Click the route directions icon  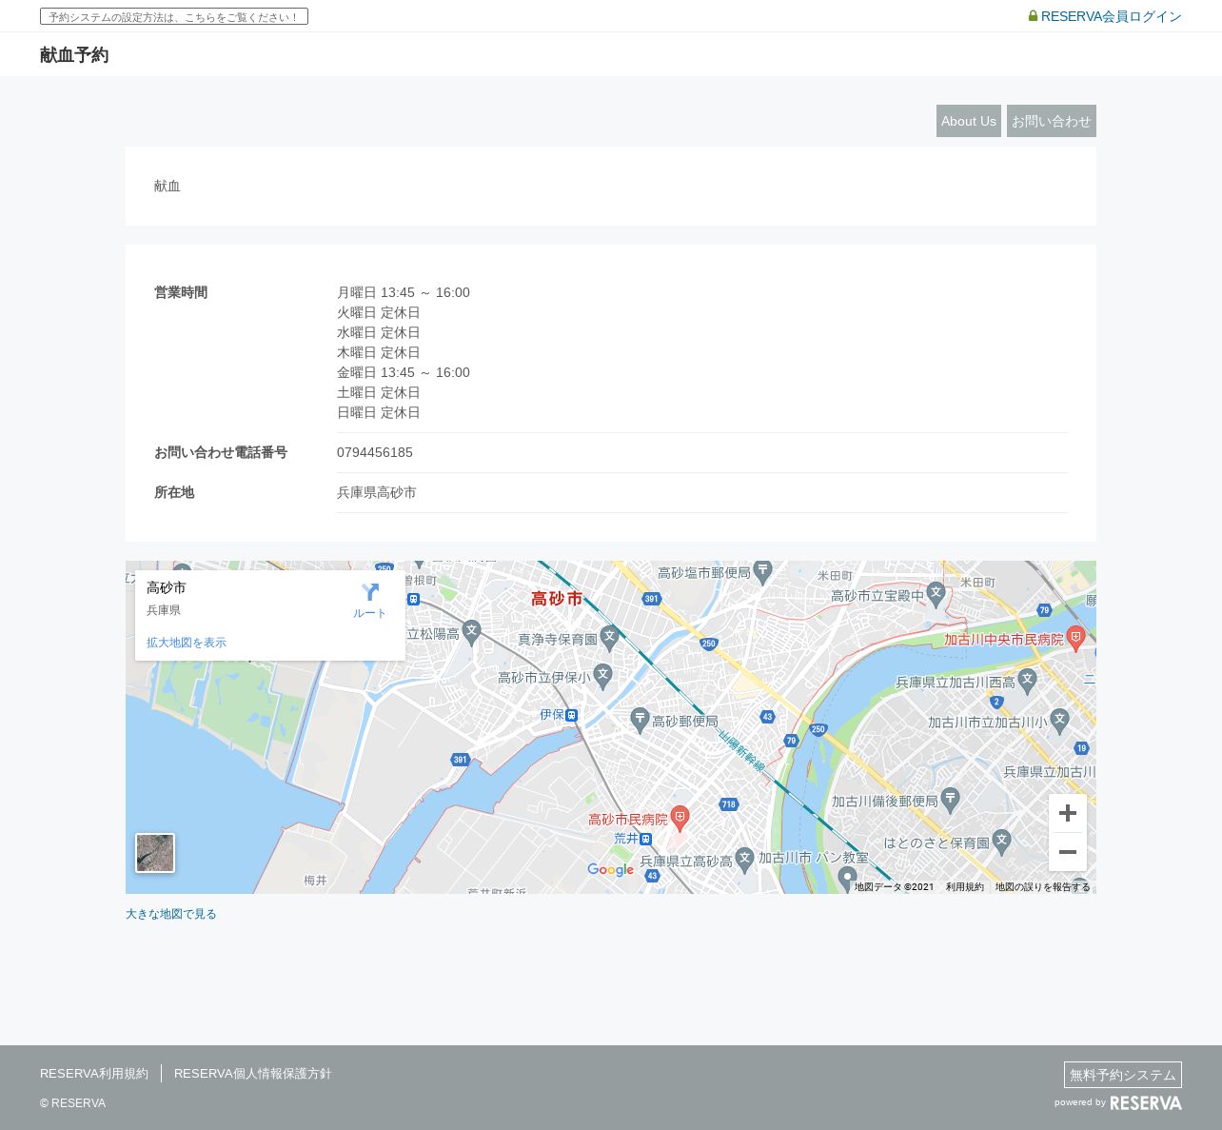click(370, 593)
